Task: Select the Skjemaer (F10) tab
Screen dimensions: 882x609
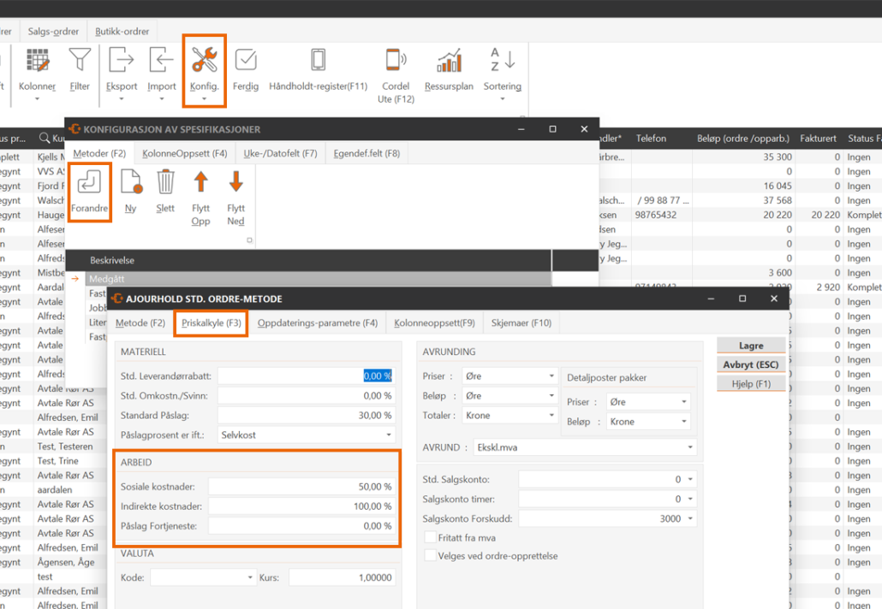Action: 521,323
